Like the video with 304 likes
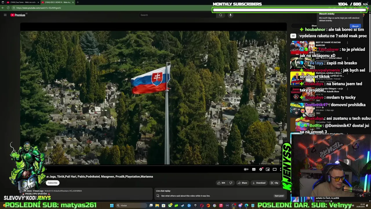This screenshot has height=209, width=371. (x=221, y=183)
